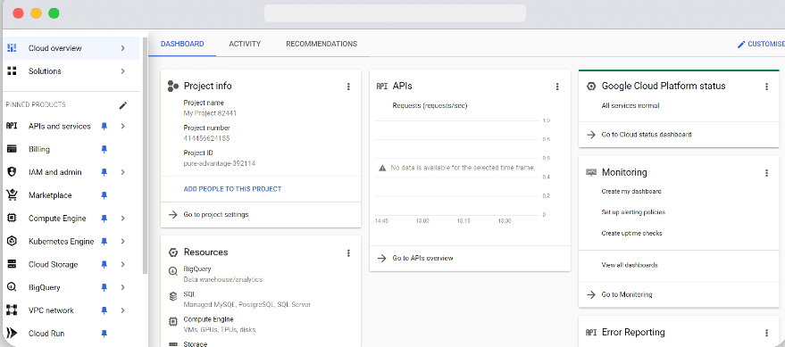Screen dimensions: 785x347
Task: Unpin Cloud Storage pin icon
Action: click(104, 264)
